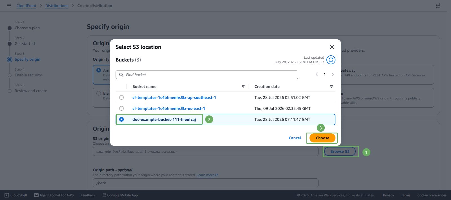The height and width of the screenshot is (200, 451).
Task: Click creation date Tue, 28 Jul 2026 02:51:02 GMT
Action: (x=282, y=97)
